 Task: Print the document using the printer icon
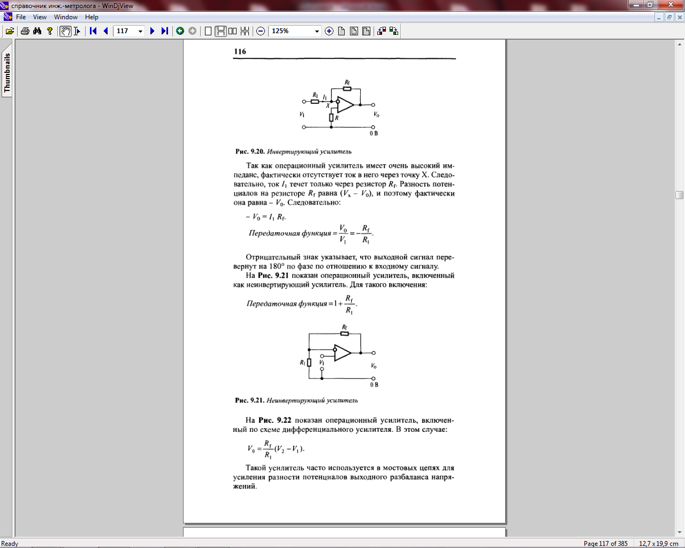[x=25, y=31]
